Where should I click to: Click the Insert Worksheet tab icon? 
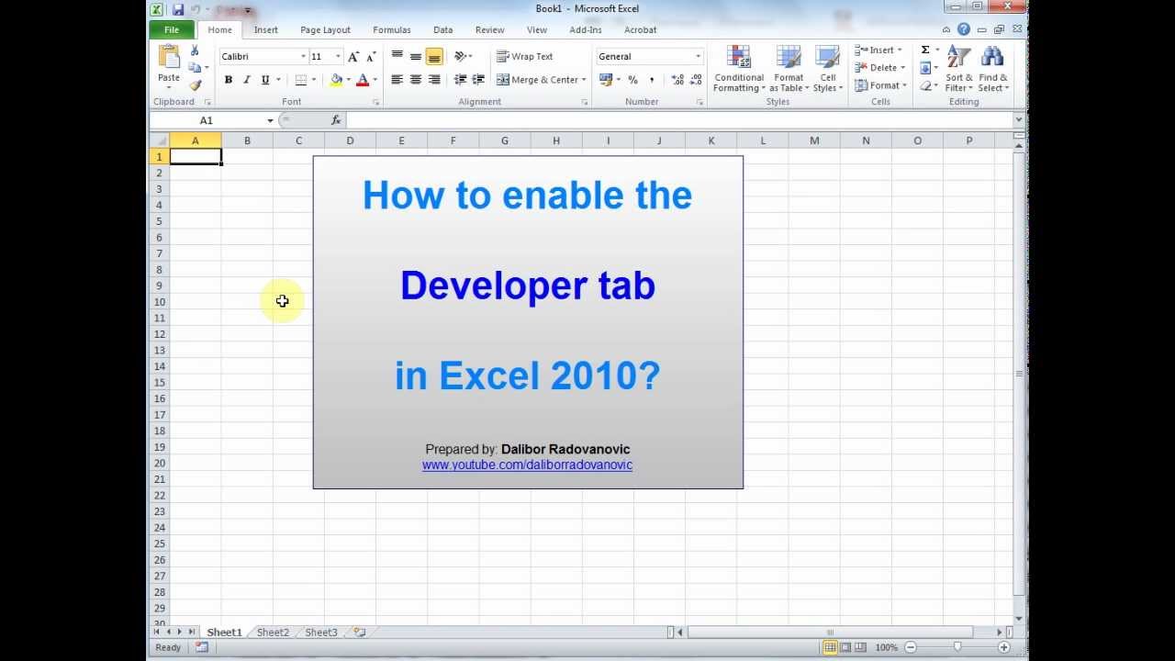pyautogui.click(x=360, y=633)
